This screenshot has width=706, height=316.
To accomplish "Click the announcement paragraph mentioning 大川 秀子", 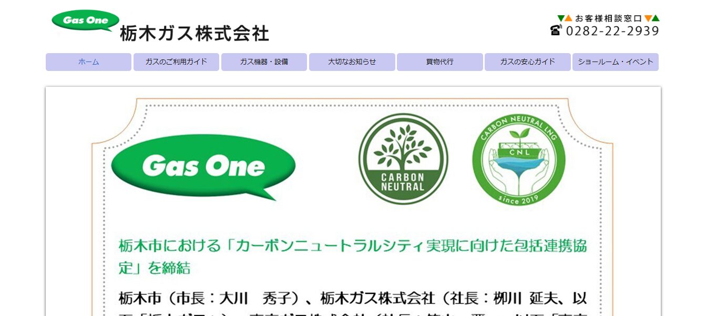I will coord(353,302).
